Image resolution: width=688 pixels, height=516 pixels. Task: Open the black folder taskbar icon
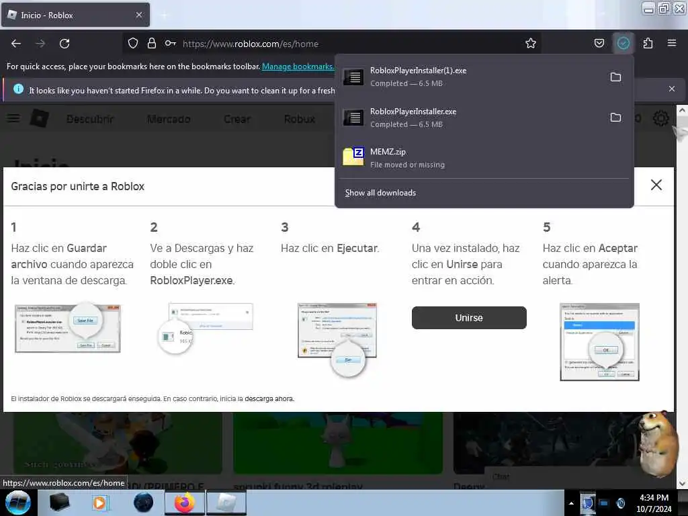tap(60, 503)
